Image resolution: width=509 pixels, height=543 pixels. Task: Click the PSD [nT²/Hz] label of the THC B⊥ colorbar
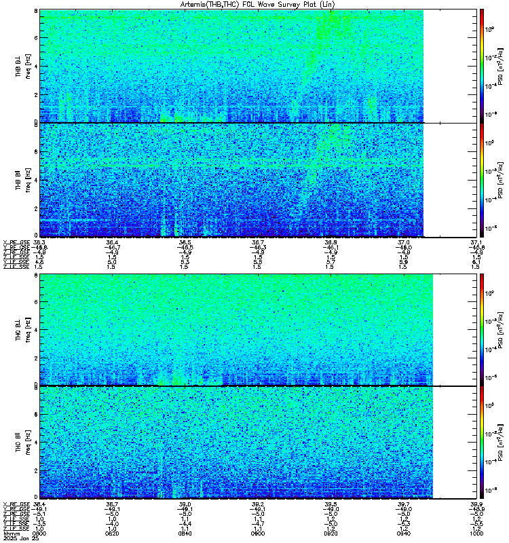500,329
